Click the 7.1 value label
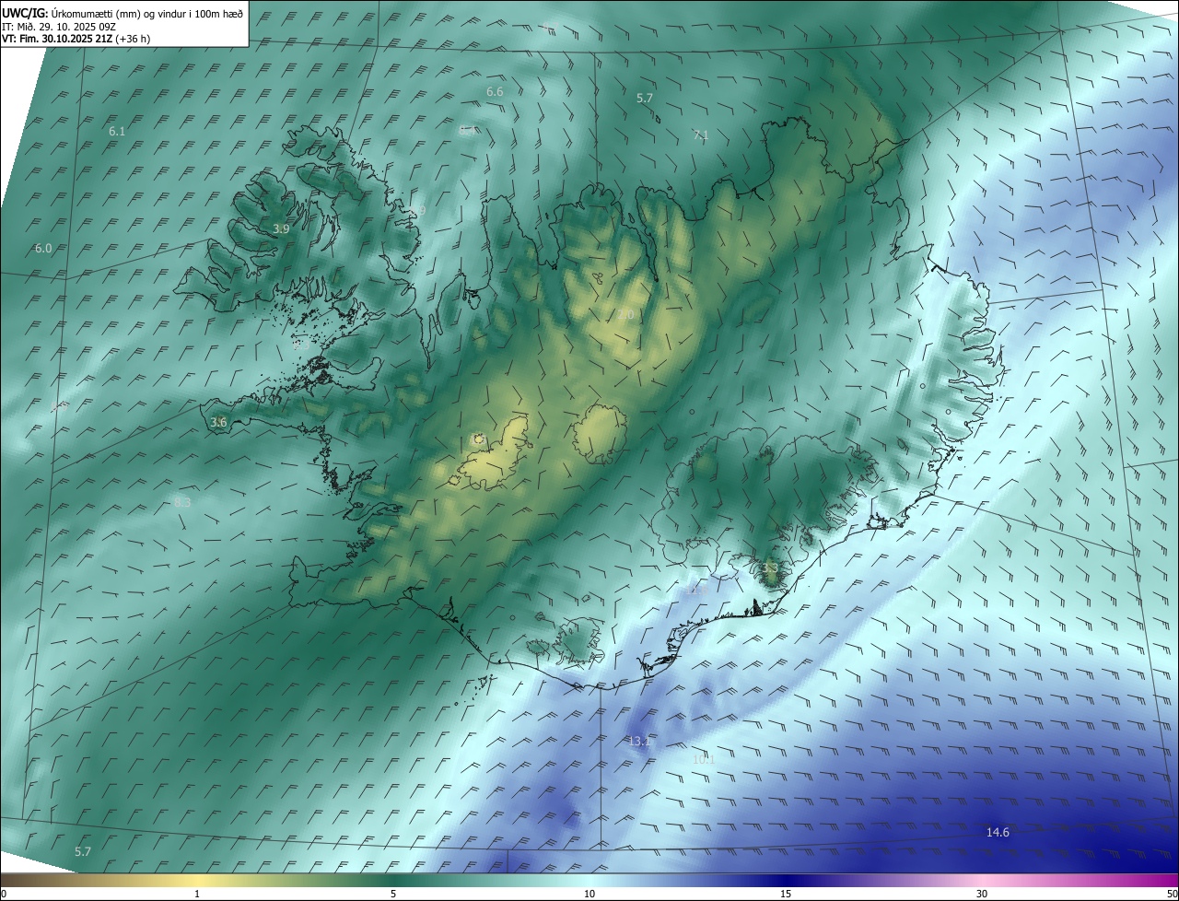This screenshot has width=1179, height=901. pyautogui.click(x=701, y=135)
